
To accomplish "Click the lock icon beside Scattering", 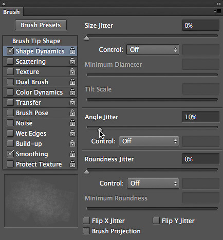I will pyautogui.click(x=72, y=61).
